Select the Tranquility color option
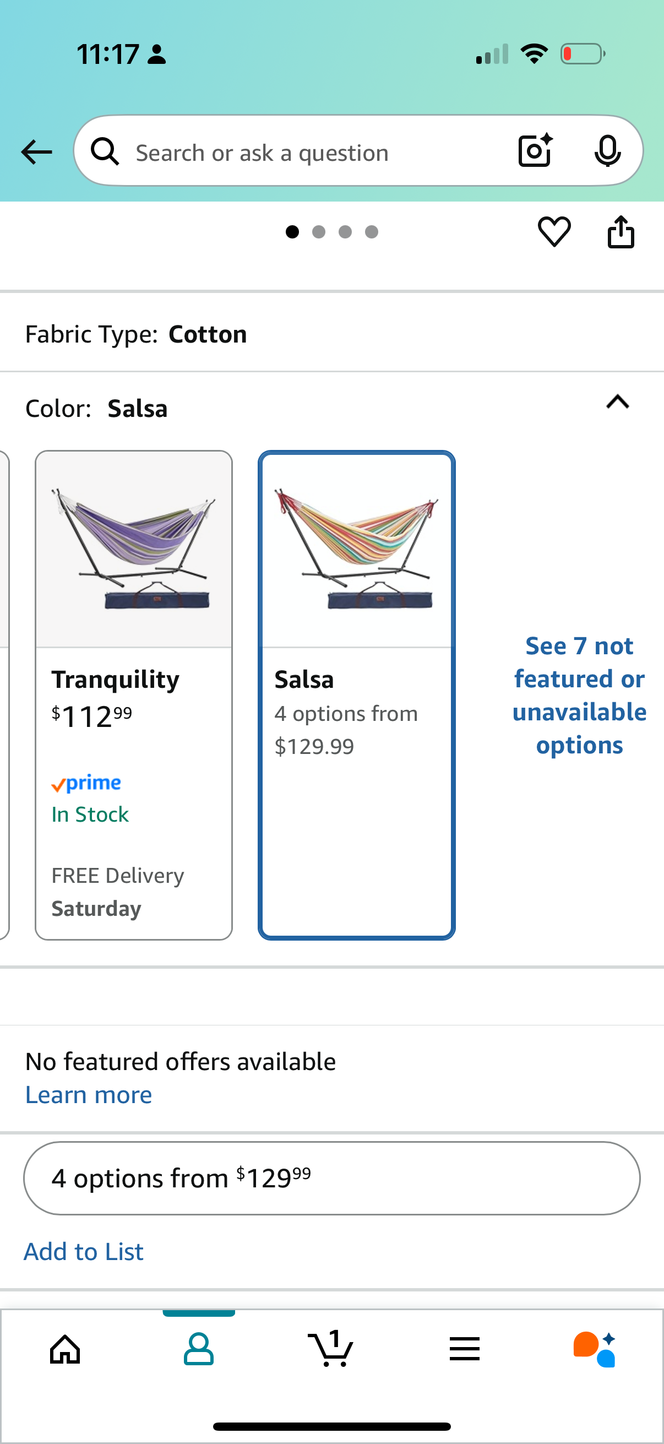Viewport: 664px width, 1444px height. coord(133,694)
